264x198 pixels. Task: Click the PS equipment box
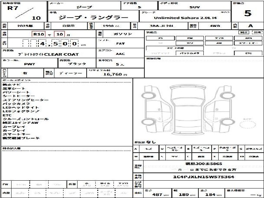160,38
